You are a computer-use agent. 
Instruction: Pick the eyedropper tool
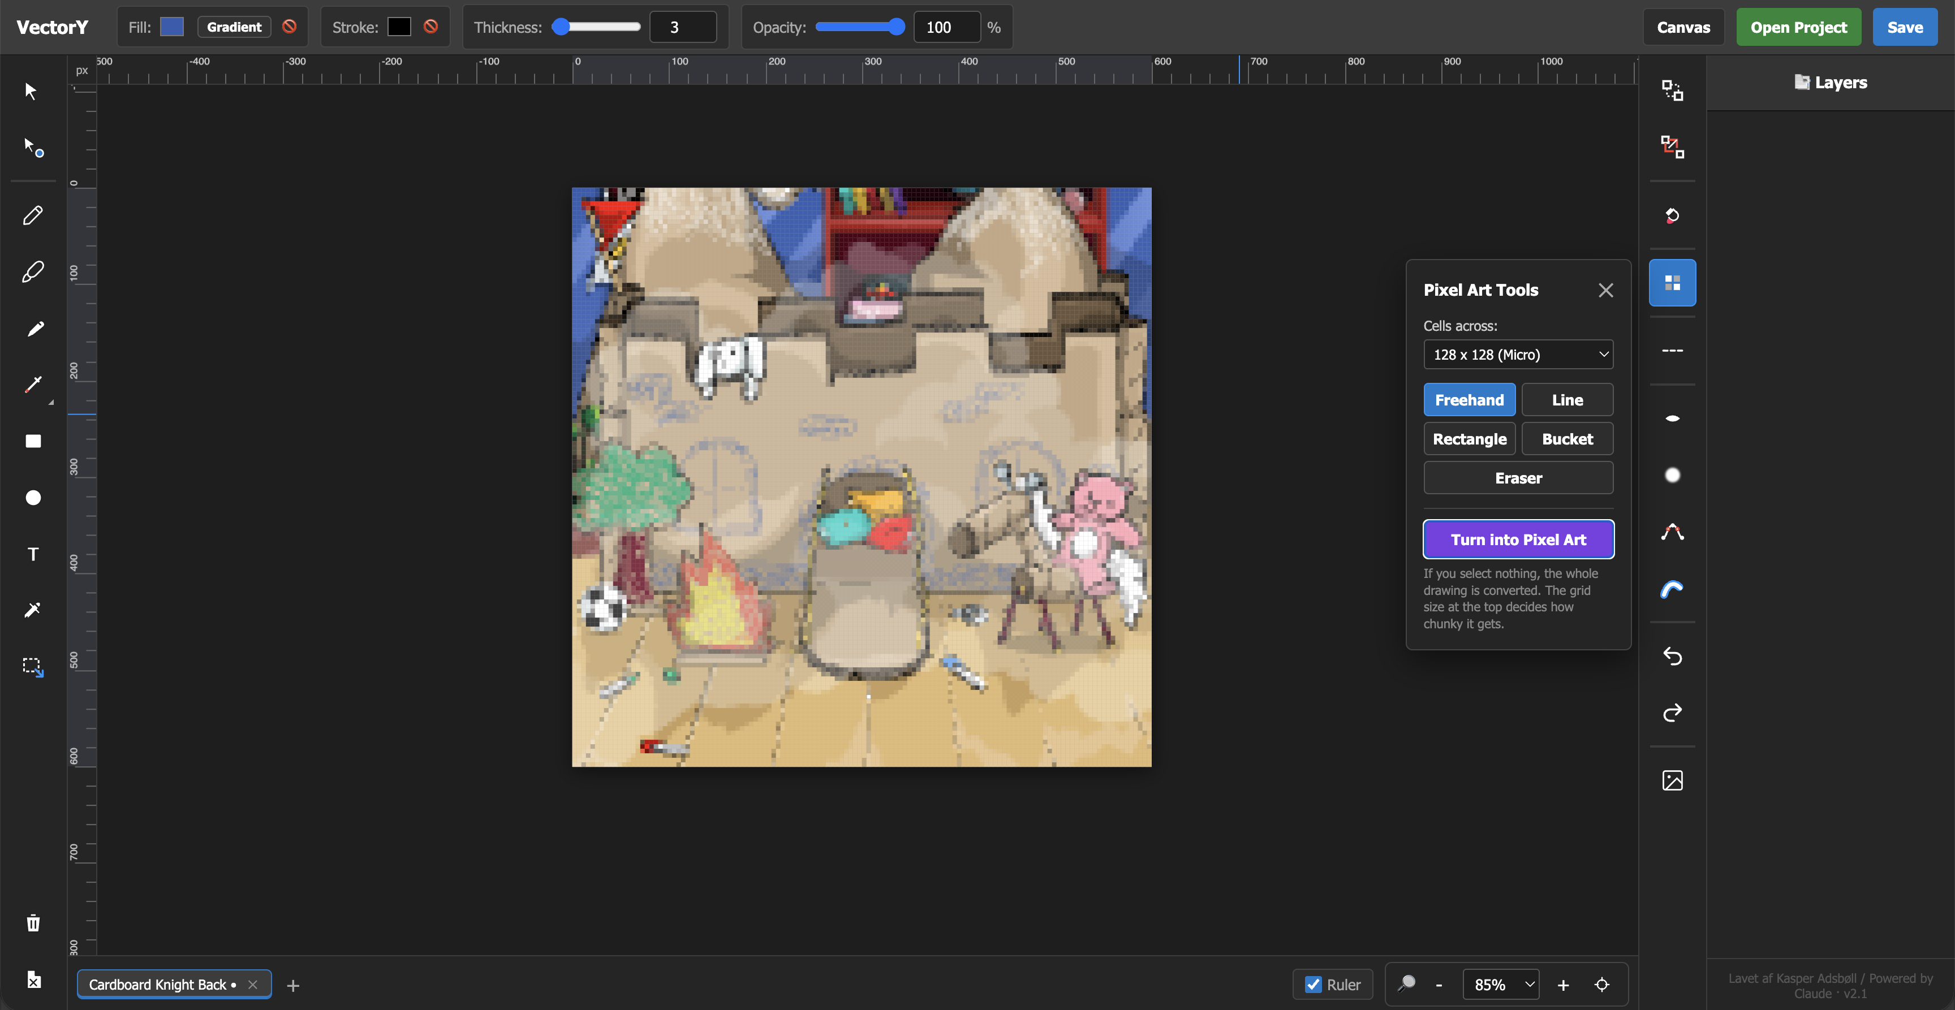point(33,610)
